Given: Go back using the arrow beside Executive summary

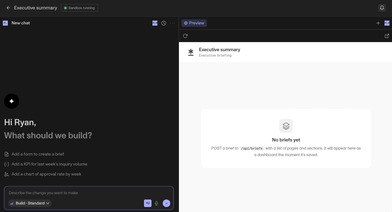Looking at the screenshot, I should pyautogui.click(x=8, y=8).
